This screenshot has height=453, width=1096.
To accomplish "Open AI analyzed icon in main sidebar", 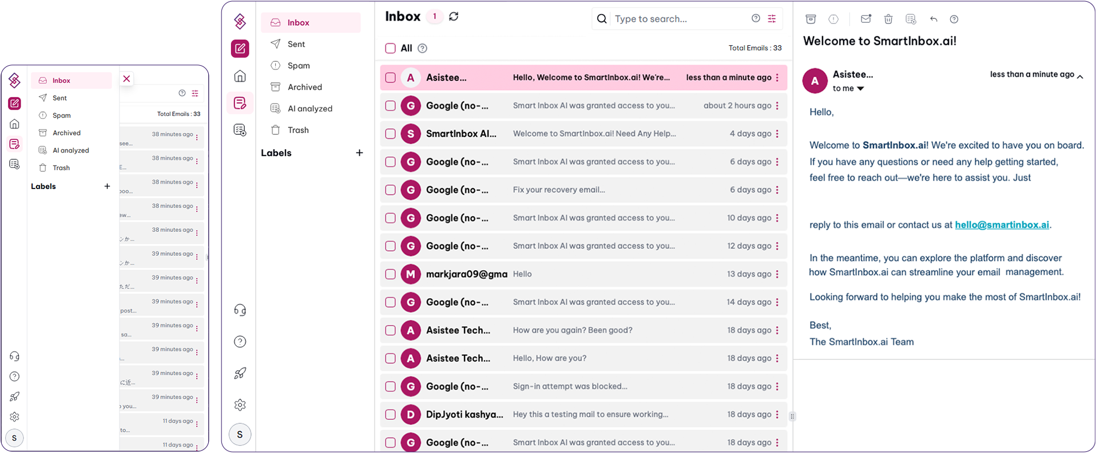I will click(240, 130).
